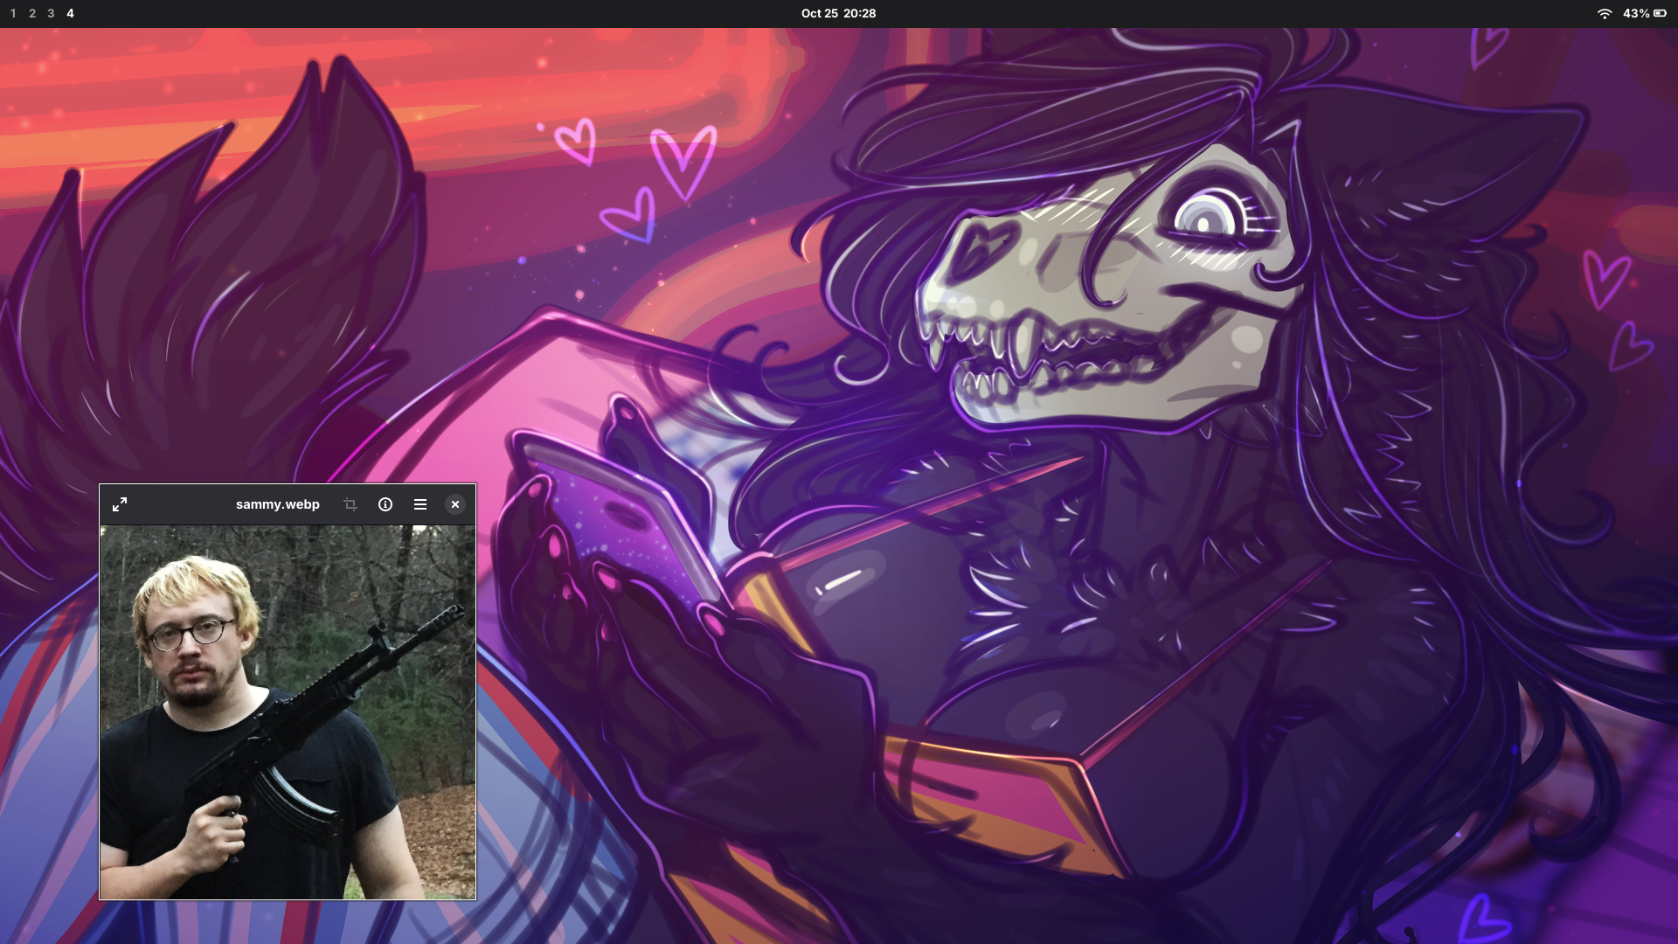Open the hamburger main menu
Screen dimensions: 1678x944
point(420,504)
